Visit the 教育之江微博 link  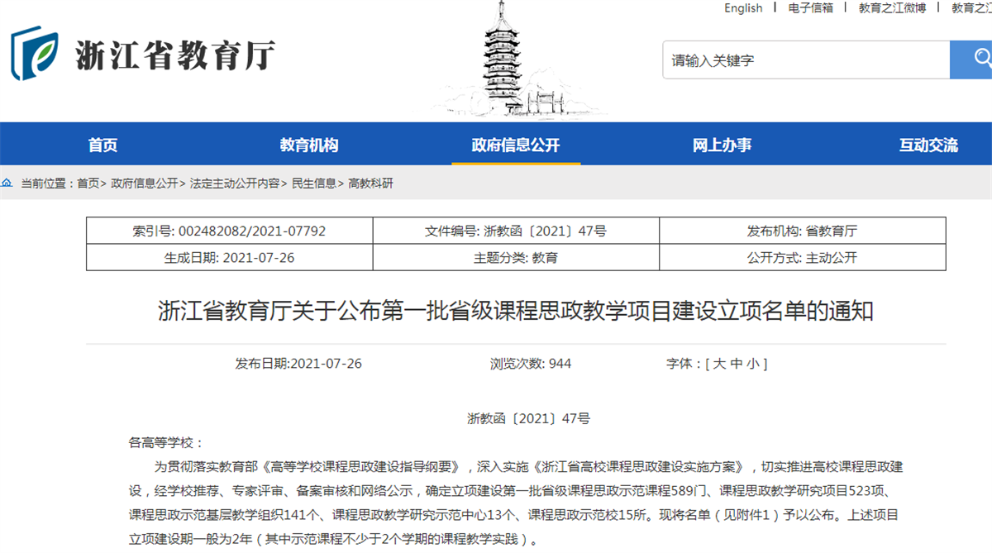(x=892, y=8)
